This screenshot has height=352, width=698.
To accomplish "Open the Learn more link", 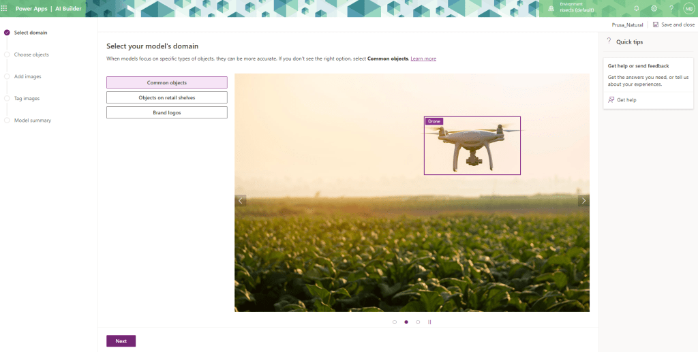I will pyautogui.click(x=423, y=59).
